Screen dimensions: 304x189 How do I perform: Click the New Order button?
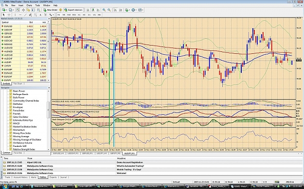pos(51,10)
